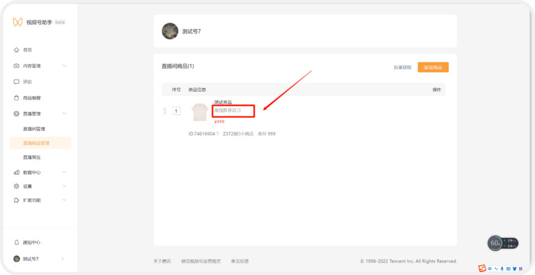The image size is (535, 275).
Task: Click the large 测试号7 account avatar
Action: (170, 31)
